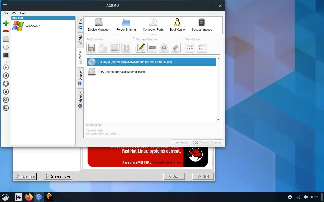Screen dimensions: 324x202
Task: Click the blue globe app in taskbar
Action: tap(39, 197)
